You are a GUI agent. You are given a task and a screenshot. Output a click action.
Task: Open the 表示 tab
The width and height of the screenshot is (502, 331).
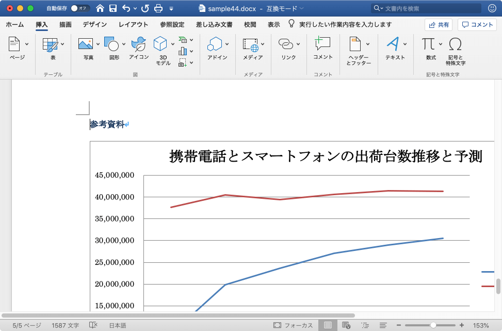274,25
